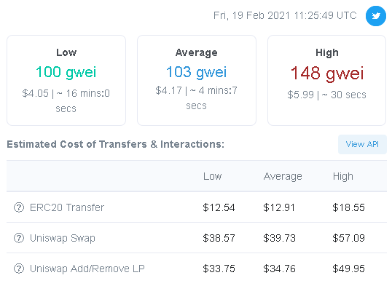The image size is (392, 286).
Task: Click the Twitter share icon
Action: [x=375, y=16]
